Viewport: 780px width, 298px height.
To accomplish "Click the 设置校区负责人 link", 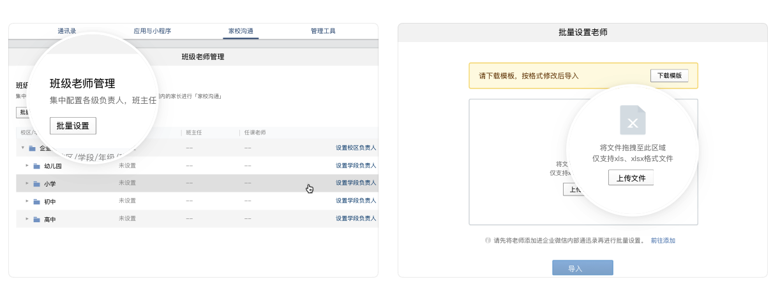I will (x=356, y=148).
